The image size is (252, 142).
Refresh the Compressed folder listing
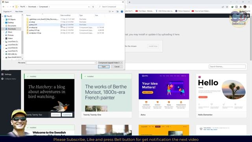point(93,7)
